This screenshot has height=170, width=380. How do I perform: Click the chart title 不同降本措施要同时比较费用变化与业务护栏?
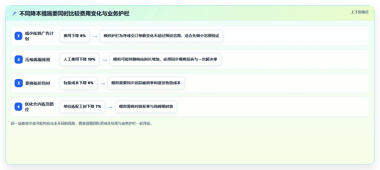pyautogui.click(x=74, y=13)
